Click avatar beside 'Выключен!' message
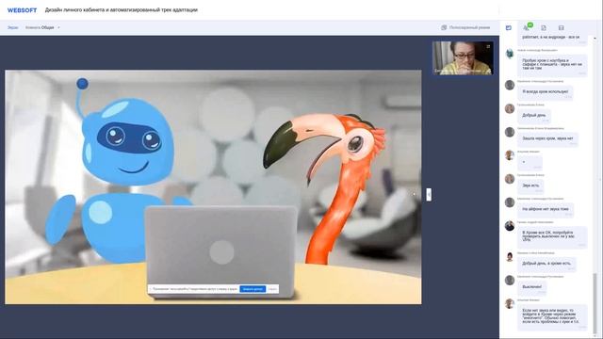Image resolution: width=603 pixels, height=339 pixels. tap(510, 281)
